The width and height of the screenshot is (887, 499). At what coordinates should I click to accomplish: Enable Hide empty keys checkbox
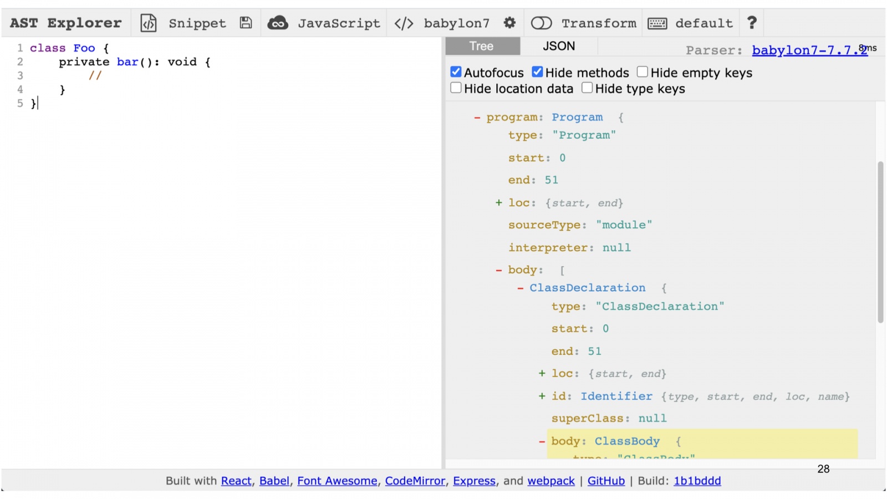click(x=643, y=72)
